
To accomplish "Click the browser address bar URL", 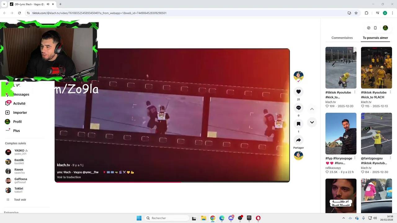I will [x=99, y=13].
